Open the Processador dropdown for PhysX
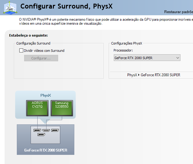This screenshot has height=164, width=193. [147, 58]
